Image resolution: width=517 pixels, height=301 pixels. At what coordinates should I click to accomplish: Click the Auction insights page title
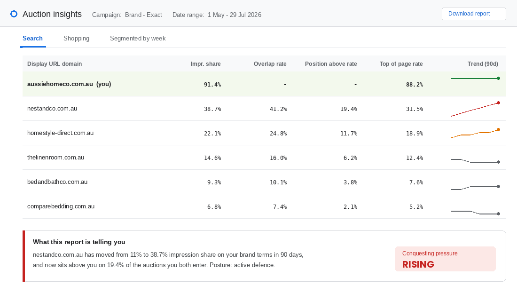pyautogui.click(x=52, y=14)
